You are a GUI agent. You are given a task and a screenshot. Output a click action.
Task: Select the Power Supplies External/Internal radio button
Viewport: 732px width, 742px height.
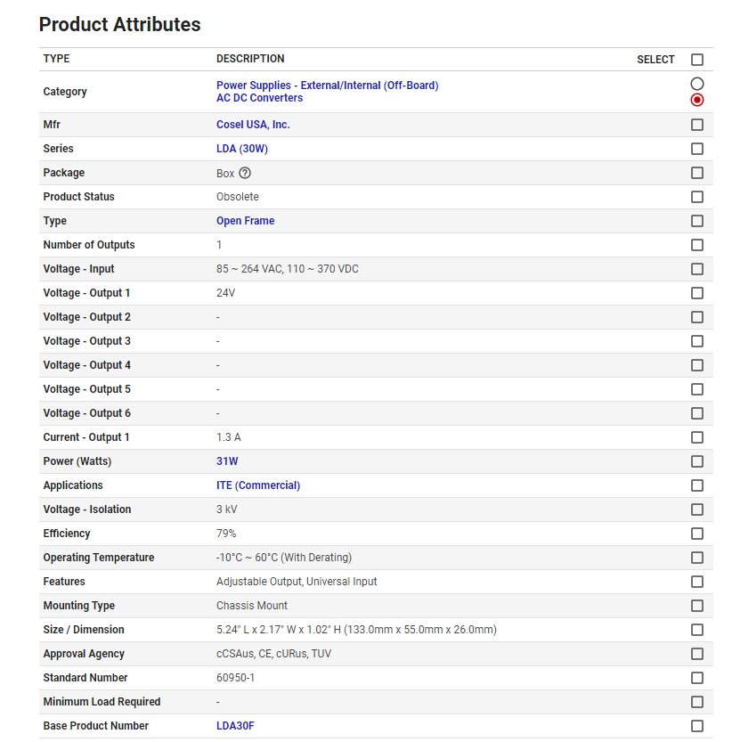697,84
